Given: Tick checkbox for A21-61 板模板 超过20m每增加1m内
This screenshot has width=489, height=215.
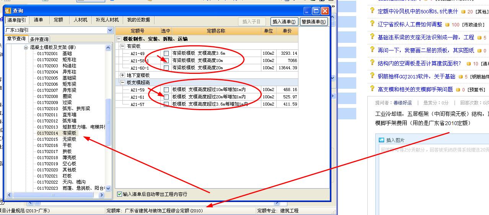Looking at the screenshot, I should pyautogui.click(x=166, y=97).
